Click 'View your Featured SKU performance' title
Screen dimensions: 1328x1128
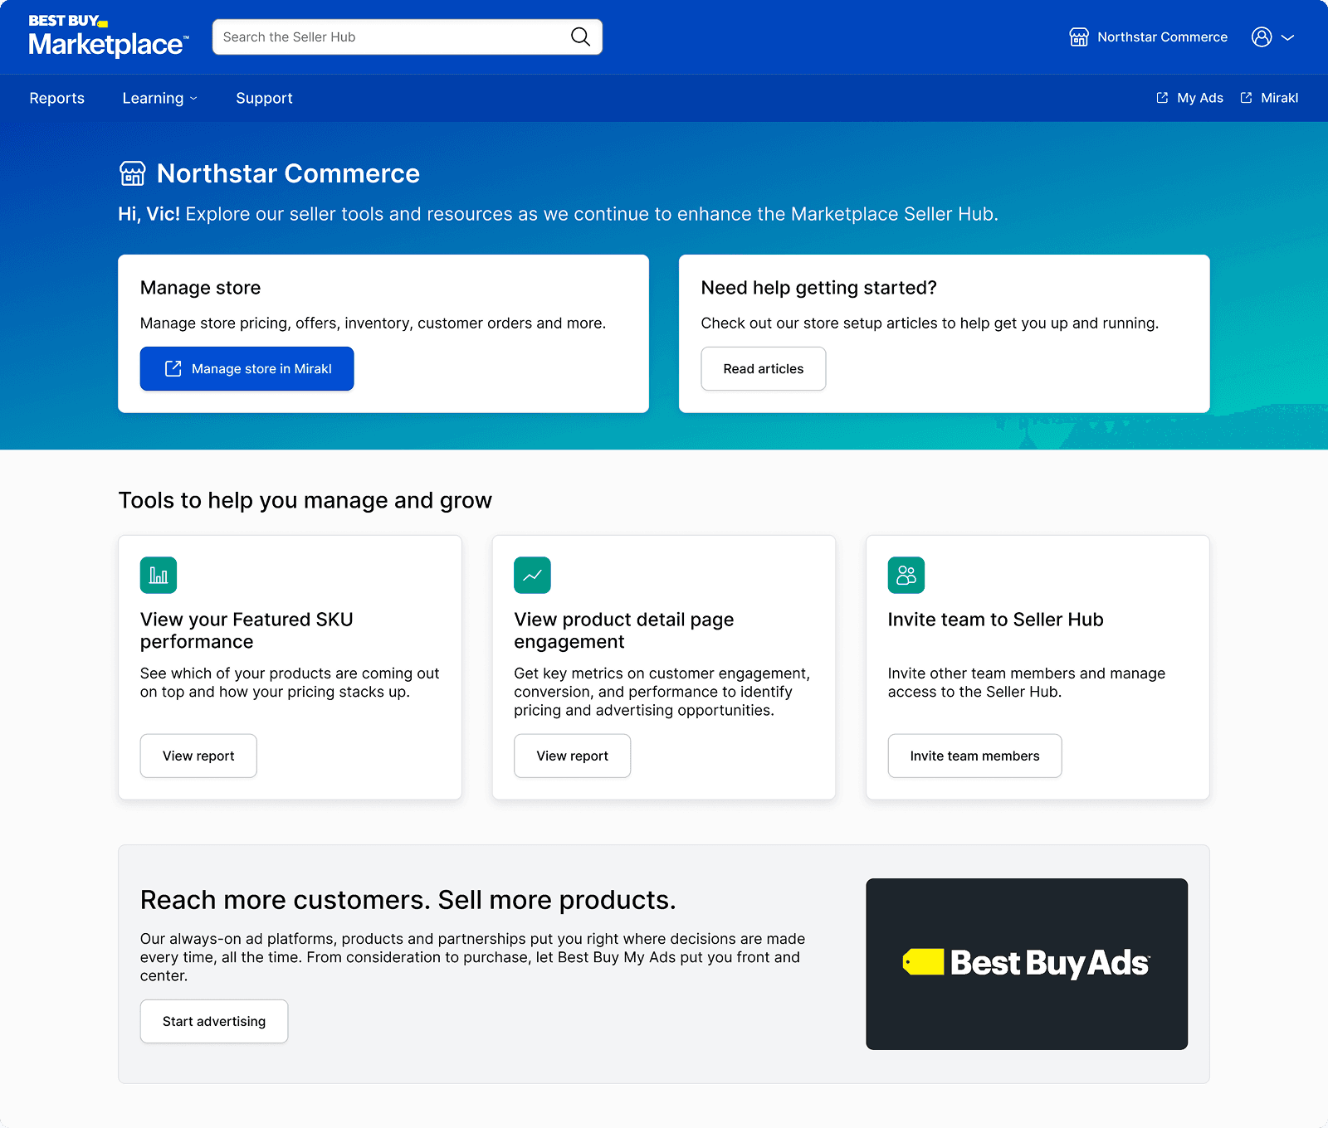pos(247,630)
